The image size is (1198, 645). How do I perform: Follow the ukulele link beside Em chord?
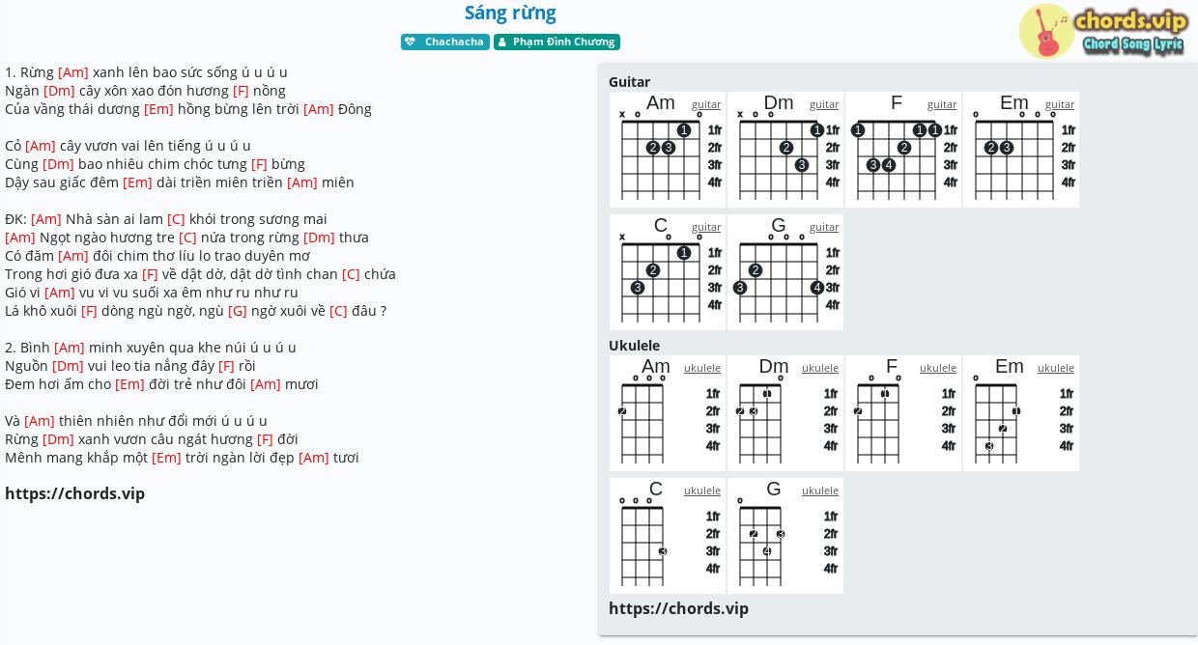click(1056, 368)
